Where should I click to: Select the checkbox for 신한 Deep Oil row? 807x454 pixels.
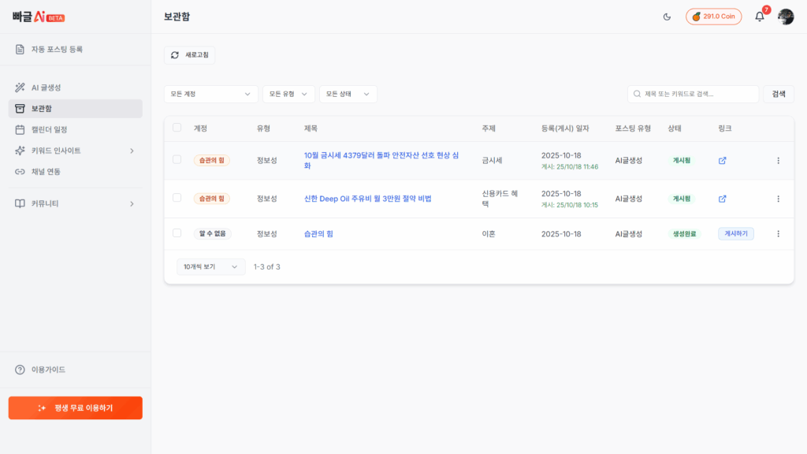point(177,198)
